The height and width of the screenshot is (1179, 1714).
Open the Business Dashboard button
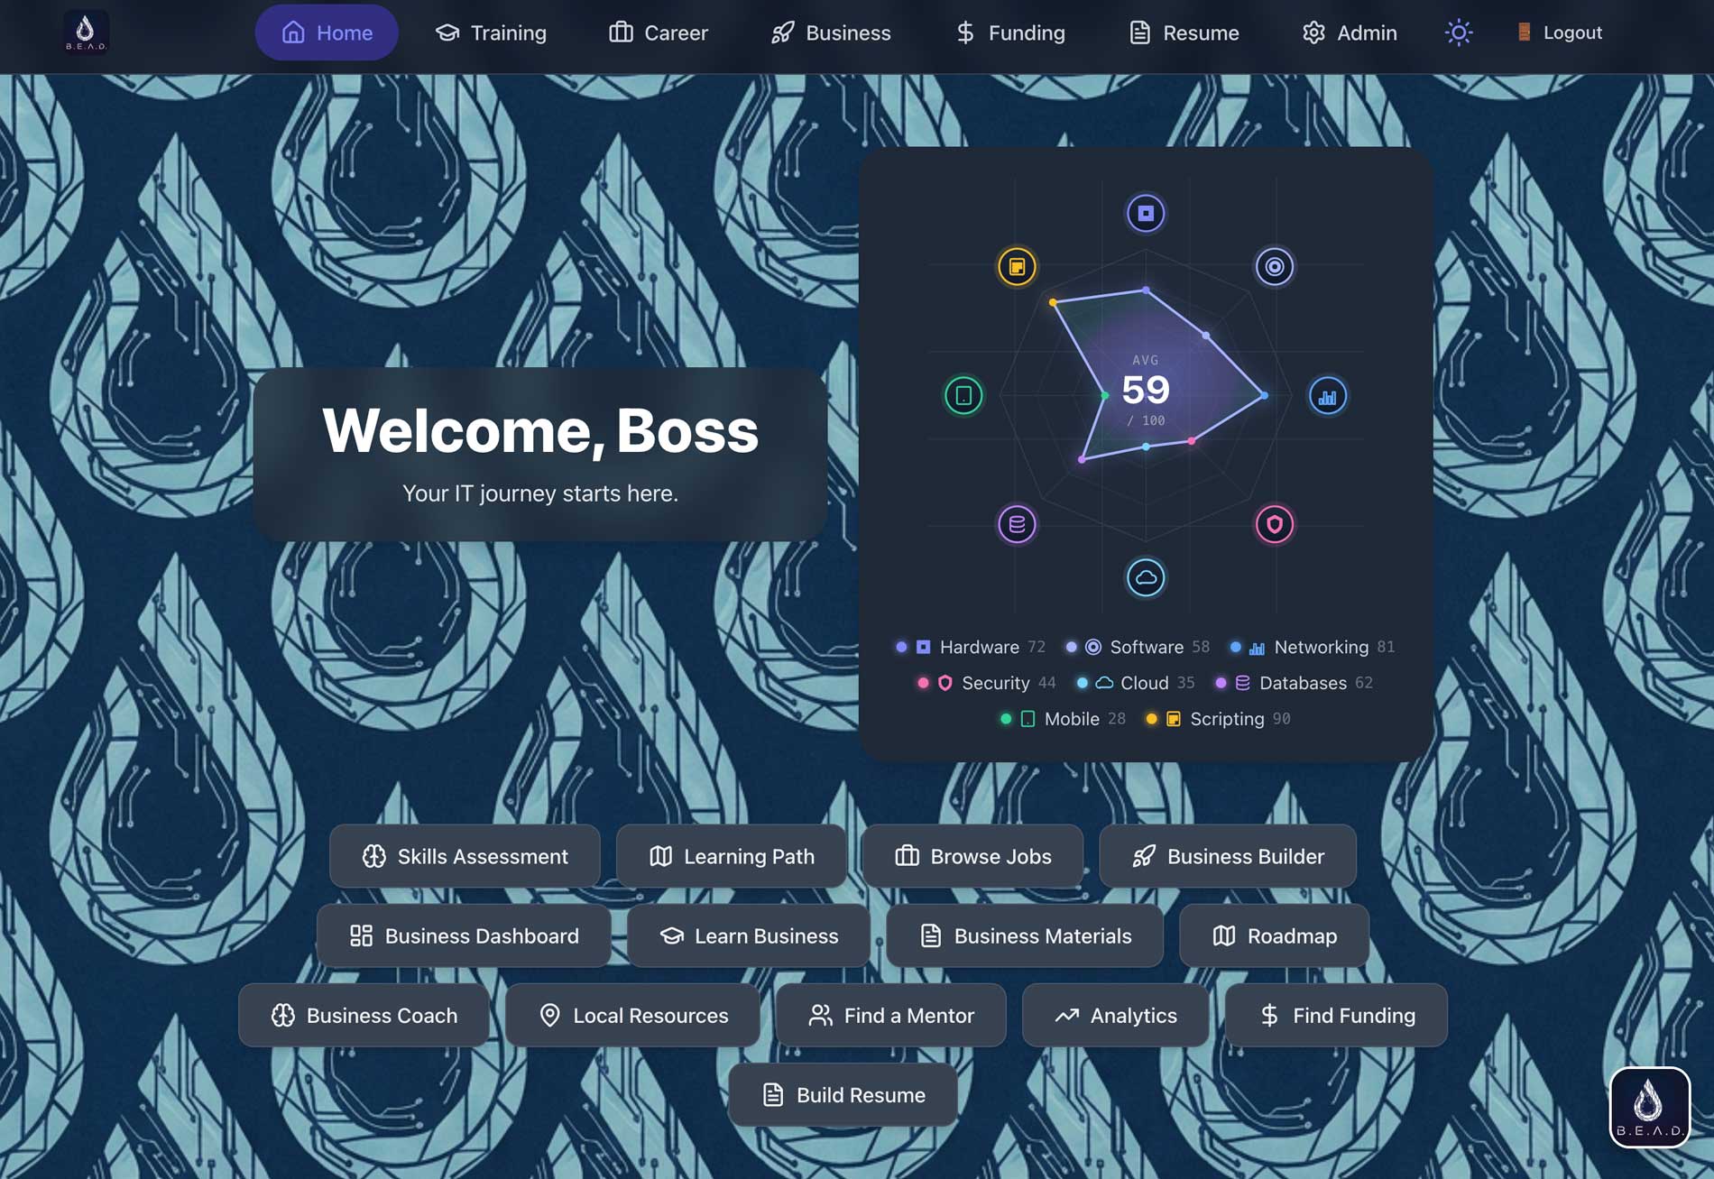[x=464, y=935]
